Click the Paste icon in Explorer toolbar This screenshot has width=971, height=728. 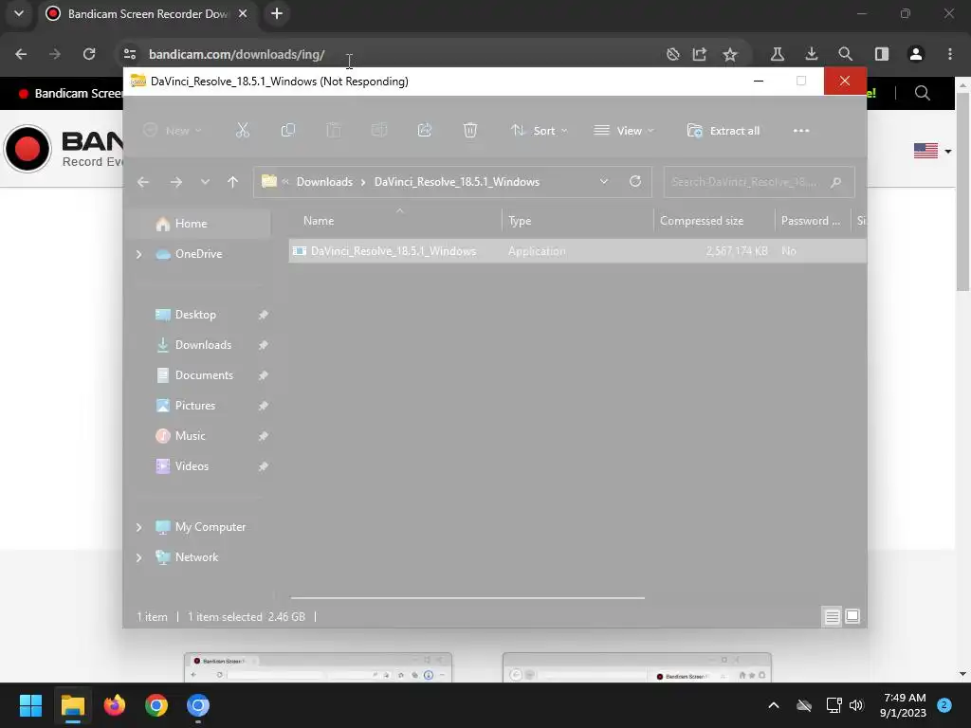click(x=333, y=130)
